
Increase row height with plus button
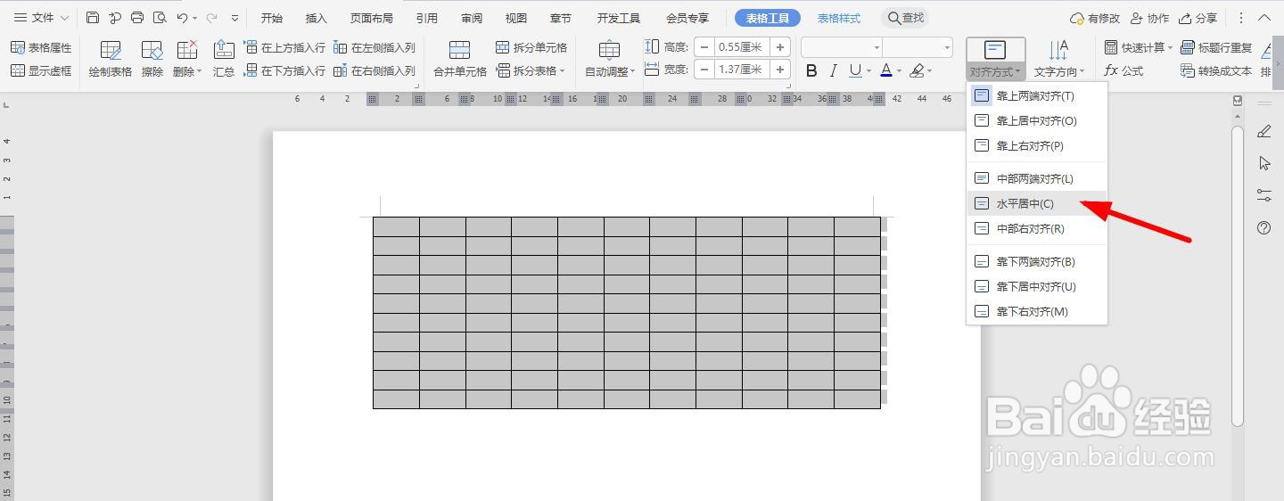tap(780, 47)
